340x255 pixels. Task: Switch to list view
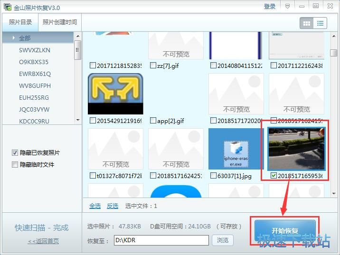click(x=320, y=23)
